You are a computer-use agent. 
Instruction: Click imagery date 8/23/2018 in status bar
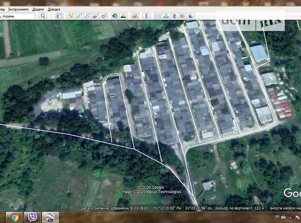click(139, 208)
